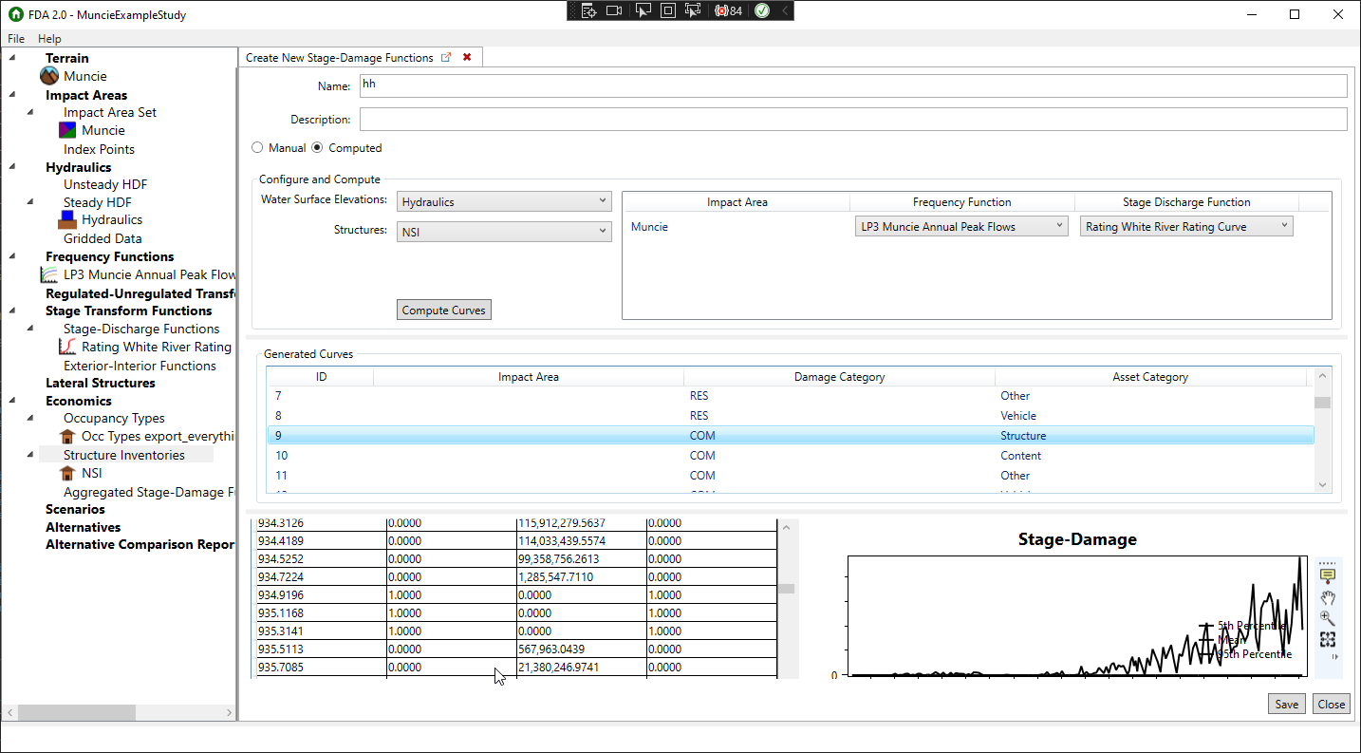Select the Computed radio button
This screenshot has height=753, width=1361.
pos(317,147)
